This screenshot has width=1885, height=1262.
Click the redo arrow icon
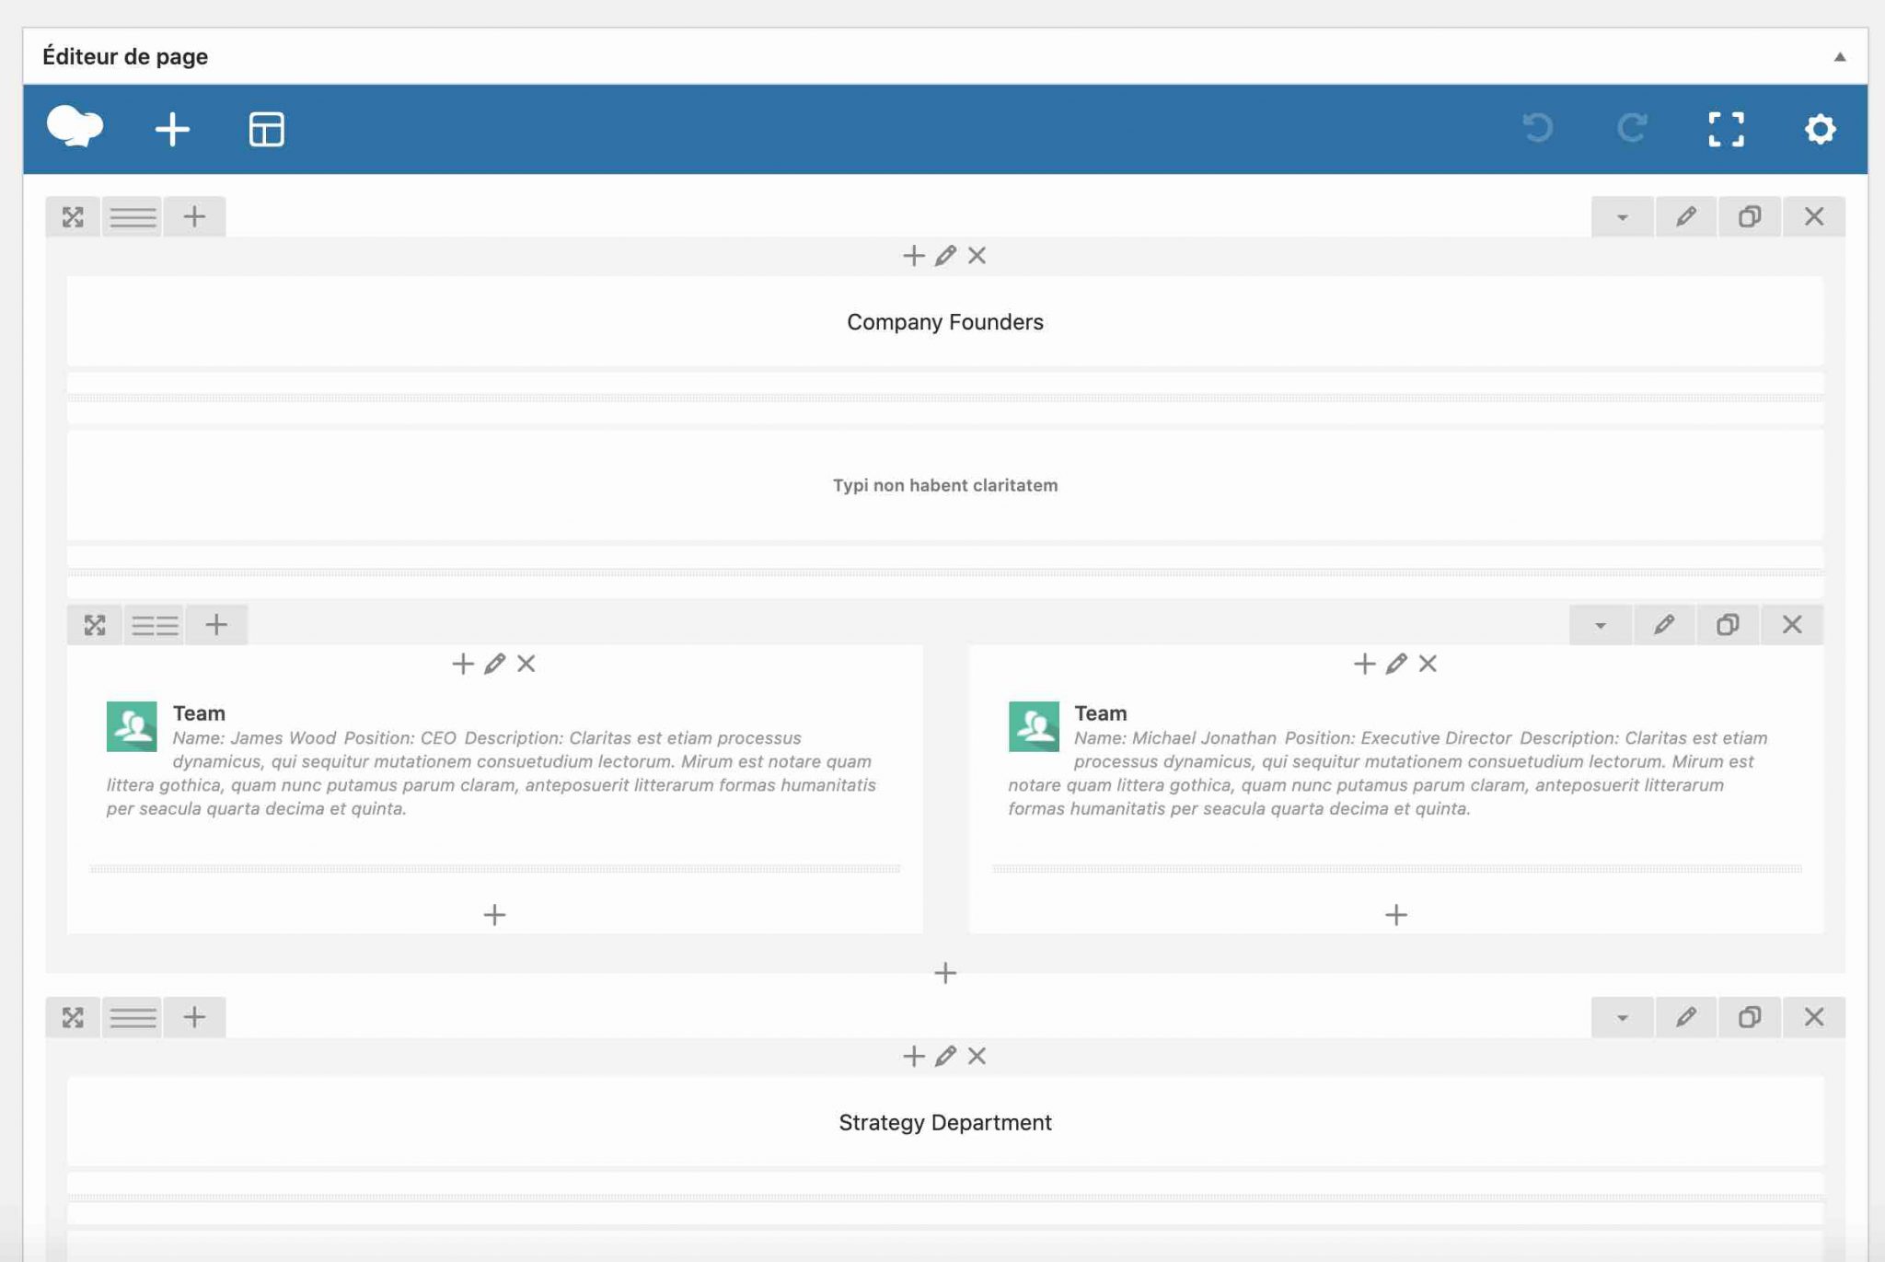(x=1632, y=128)
